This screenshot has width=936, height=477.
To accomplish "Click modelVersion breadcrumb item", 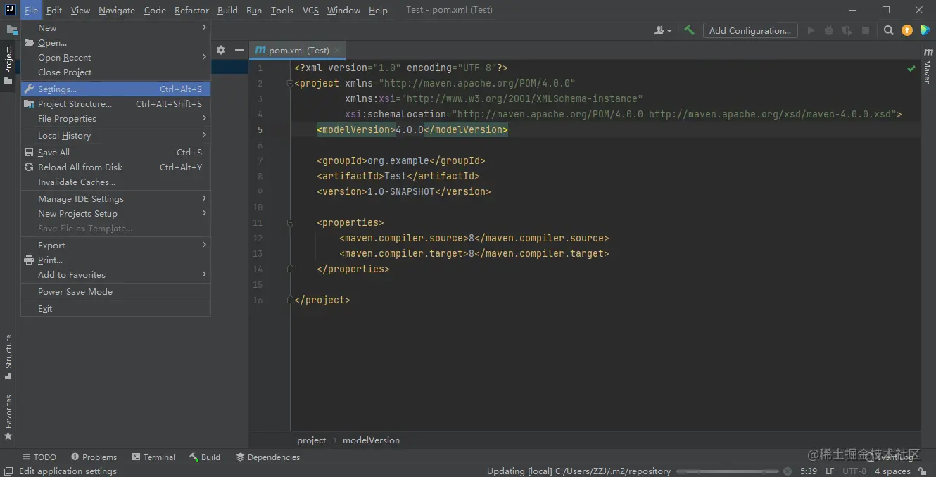I will click(371, 440).
